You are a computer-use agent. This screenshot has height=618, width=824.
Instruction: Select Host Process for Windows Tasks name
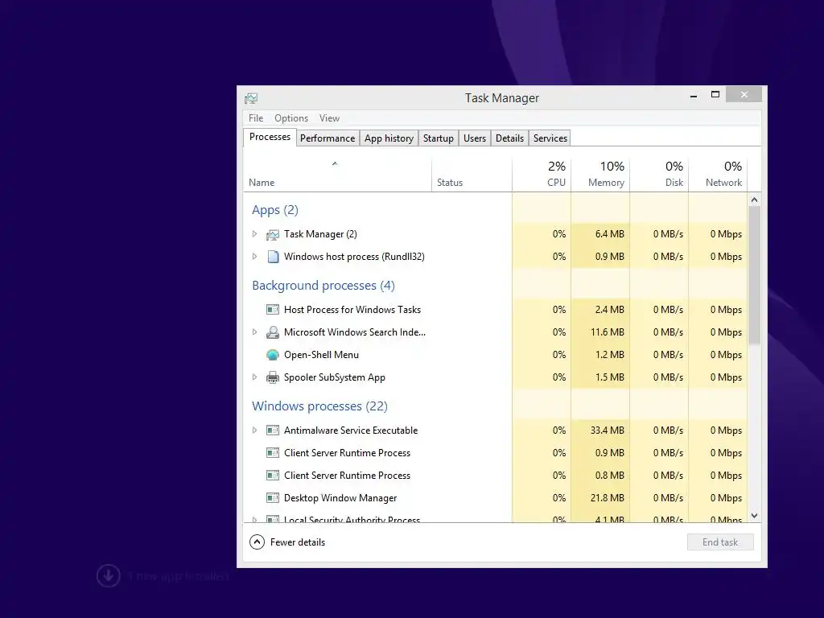[352, 310]
